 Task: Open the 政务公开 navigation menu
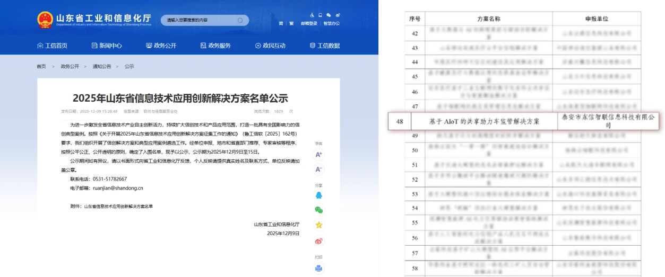point(161,46)
